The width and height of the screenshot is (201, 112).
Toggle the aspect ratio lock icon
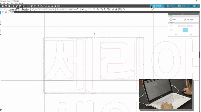tap(53, 9)
